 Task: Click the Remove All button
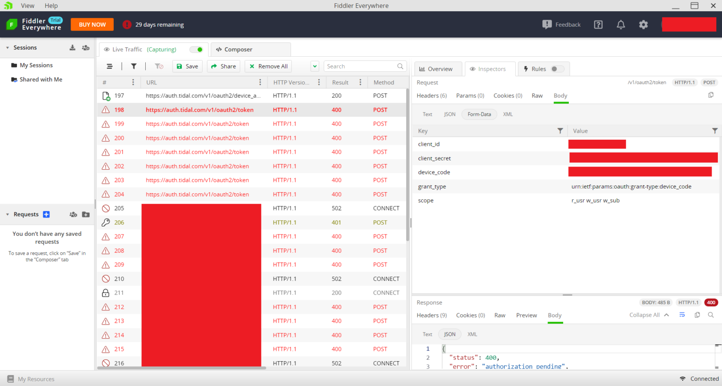click(268, 67)
